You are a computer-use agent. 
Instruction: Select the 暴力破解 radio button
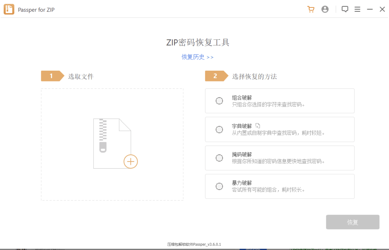coord(219,186)
